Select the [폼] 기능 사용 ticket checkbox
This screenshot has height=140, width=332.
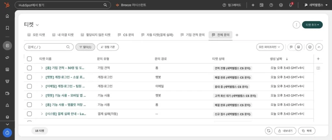point(30,105)
